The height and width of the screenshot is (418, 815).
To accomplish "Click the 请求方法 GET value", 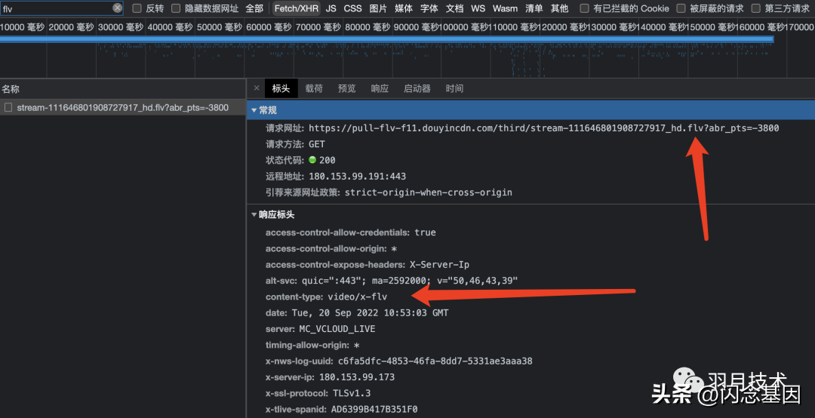I will pyautogui.click(x=316, y=144).
